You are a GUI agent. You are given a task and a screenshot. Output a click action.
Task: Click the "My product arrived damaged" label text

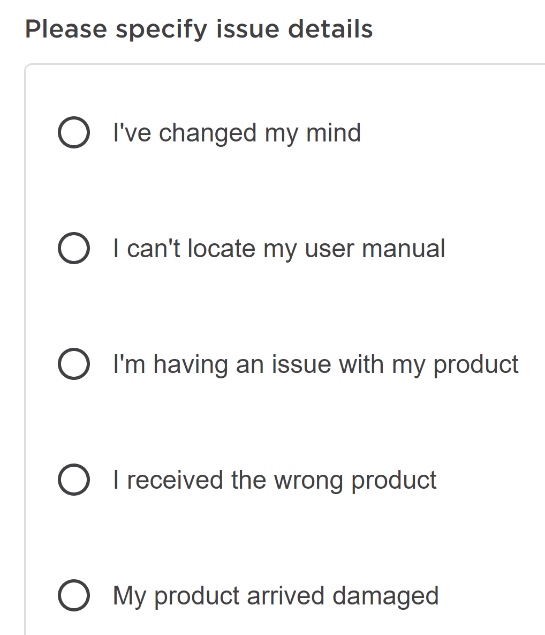coord(276,595)
